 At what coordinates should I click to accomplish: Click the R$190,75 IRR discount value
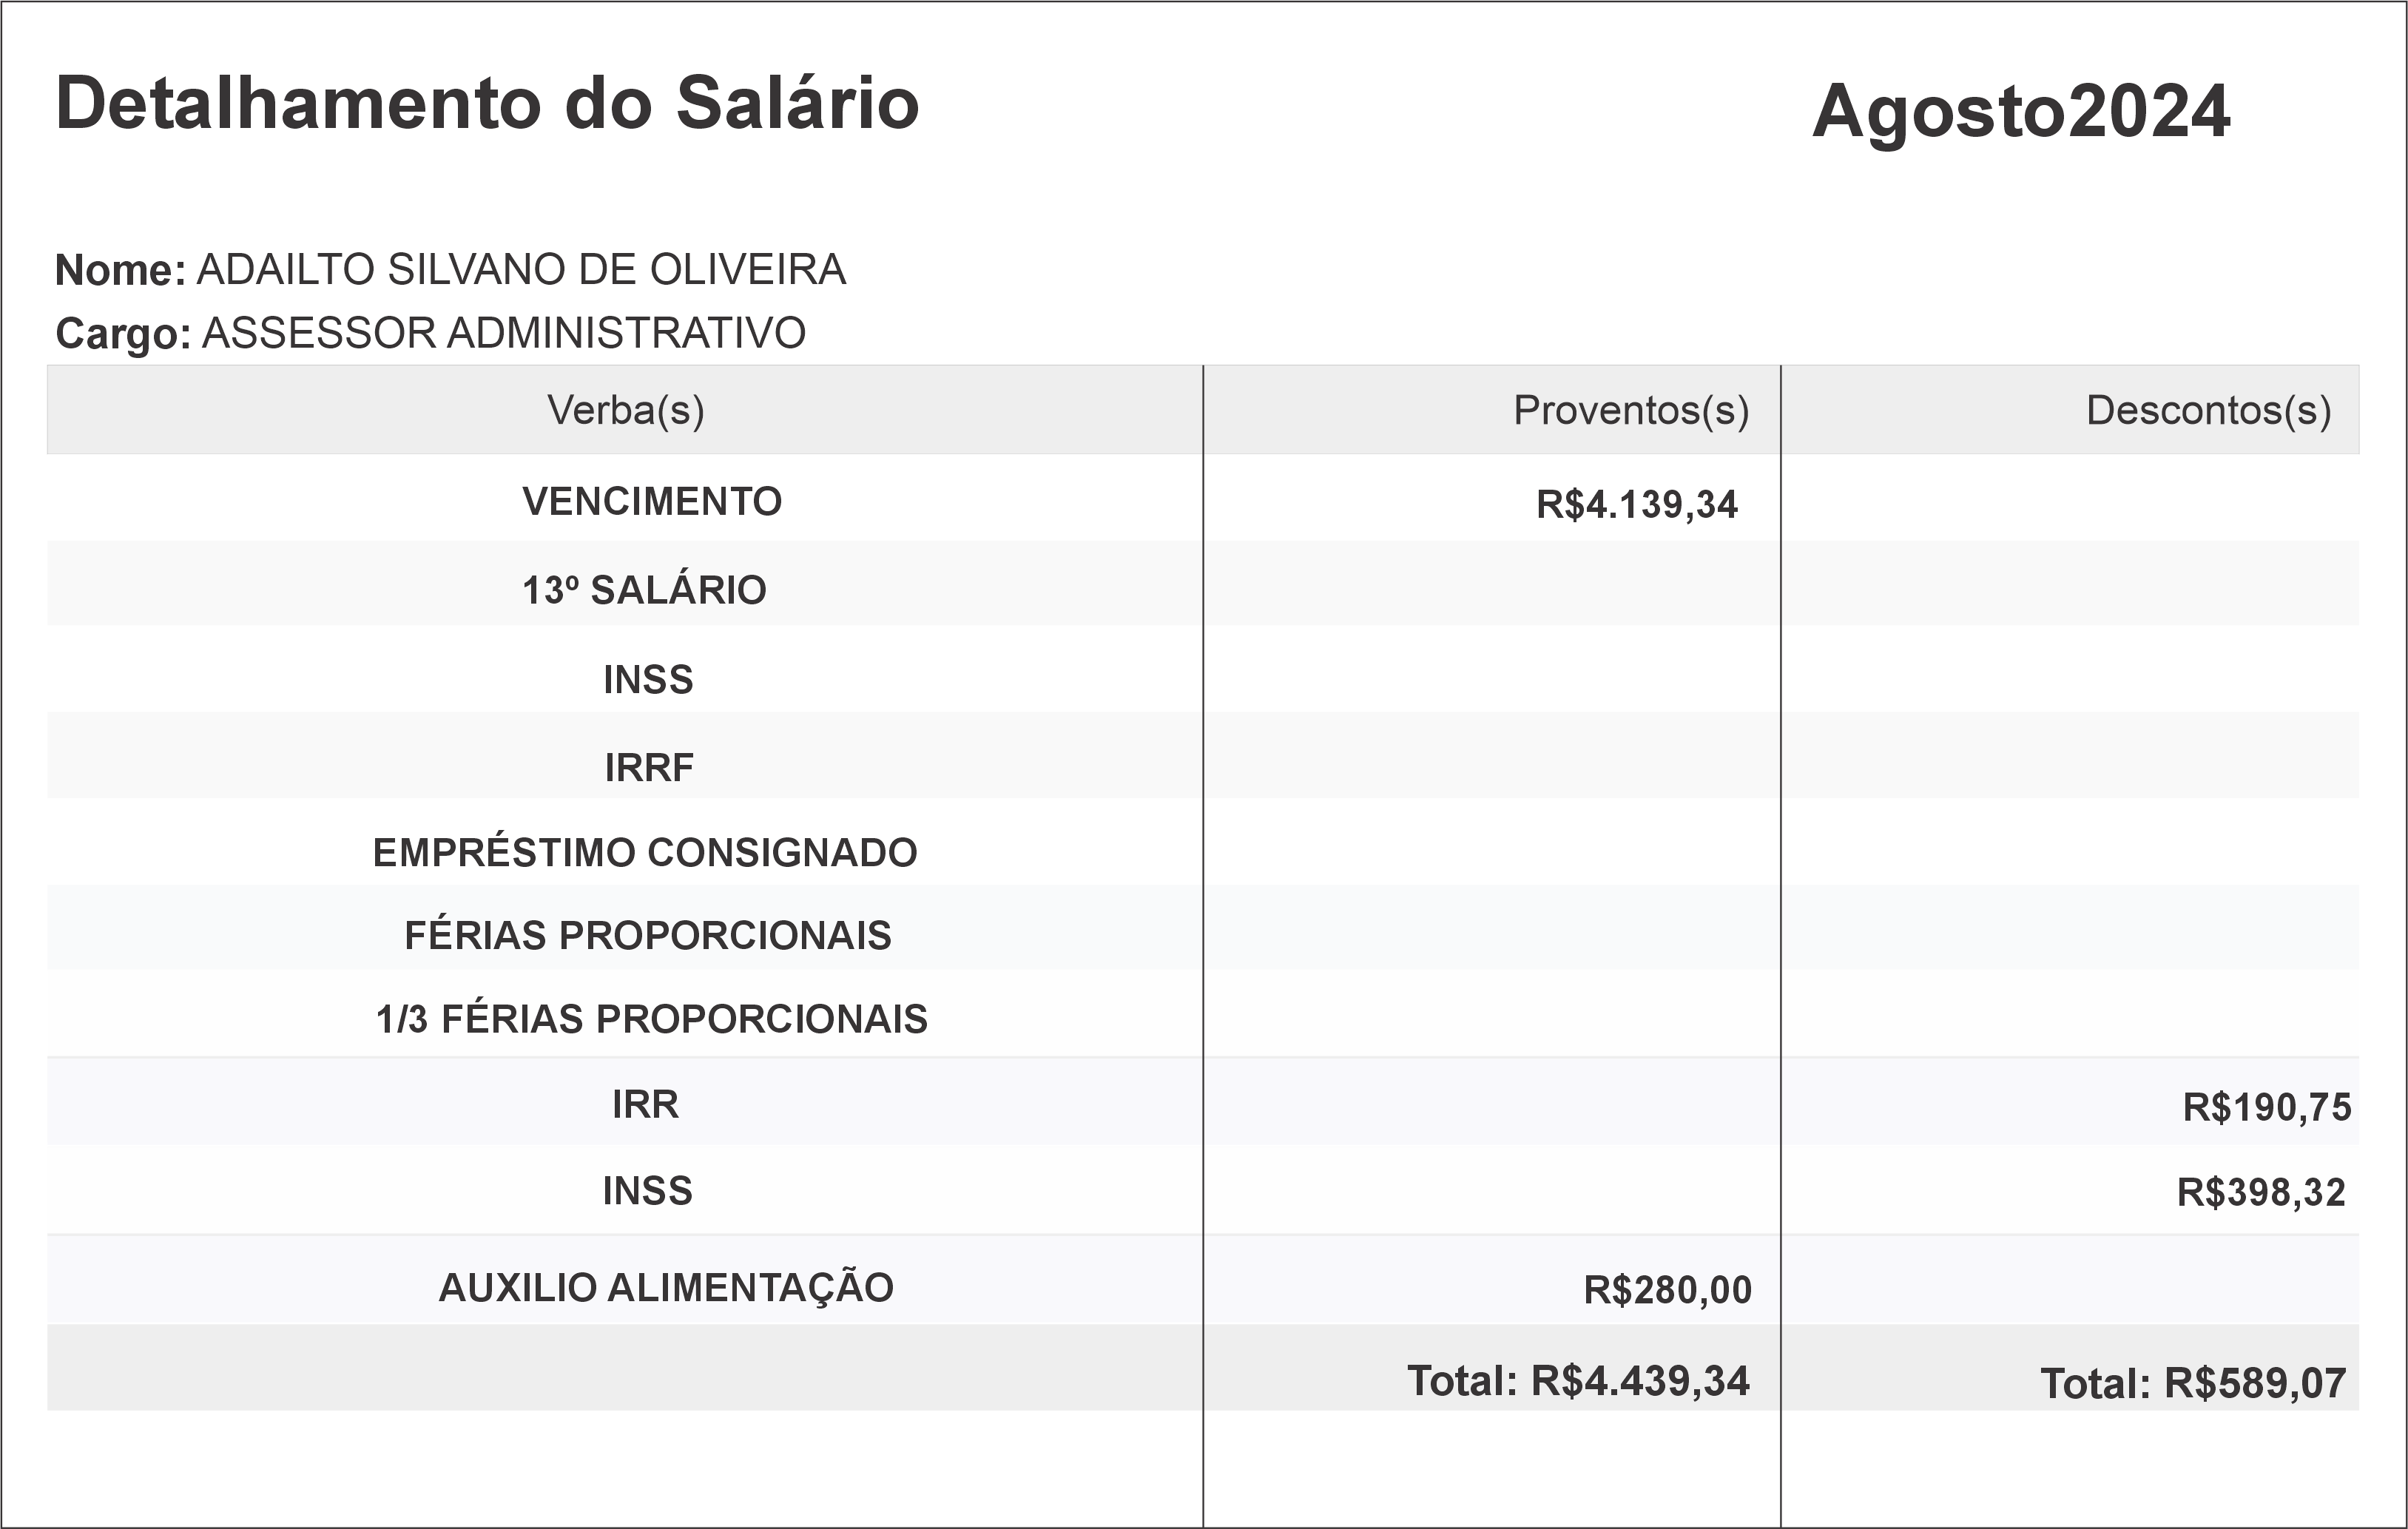point(2266,1108)
